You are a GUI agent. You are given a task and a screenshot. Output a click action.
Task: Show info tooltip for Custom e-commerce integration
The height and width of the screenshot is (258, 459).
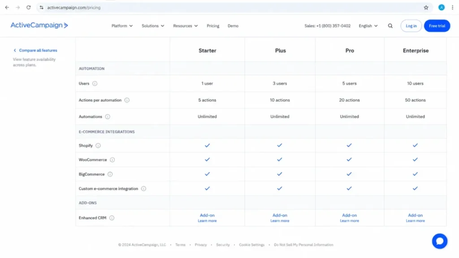pos(143,189)
